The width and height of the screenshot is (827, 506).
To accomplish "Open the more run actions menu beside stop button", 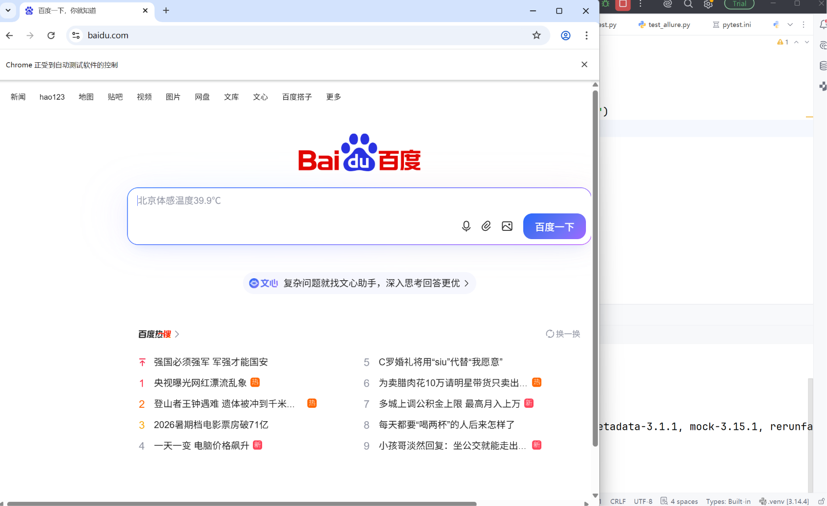I will pos(640,4).
